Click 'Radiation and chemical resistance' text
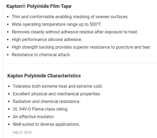The height and width of the screenshot is (138, 157). (47, 102)
